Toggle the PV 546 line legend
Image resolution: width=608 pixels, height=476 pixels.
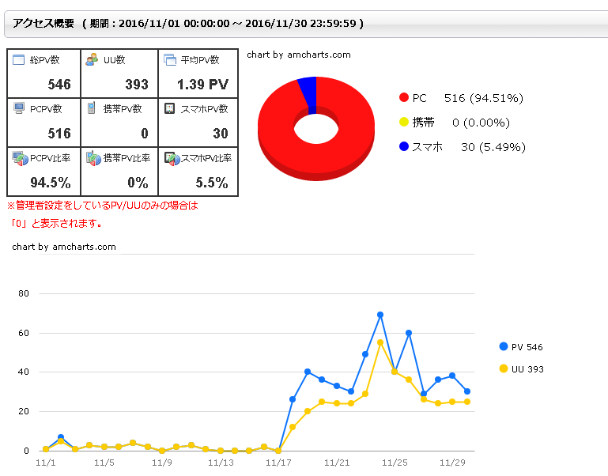pyautogui.click(x=522, y=346)
